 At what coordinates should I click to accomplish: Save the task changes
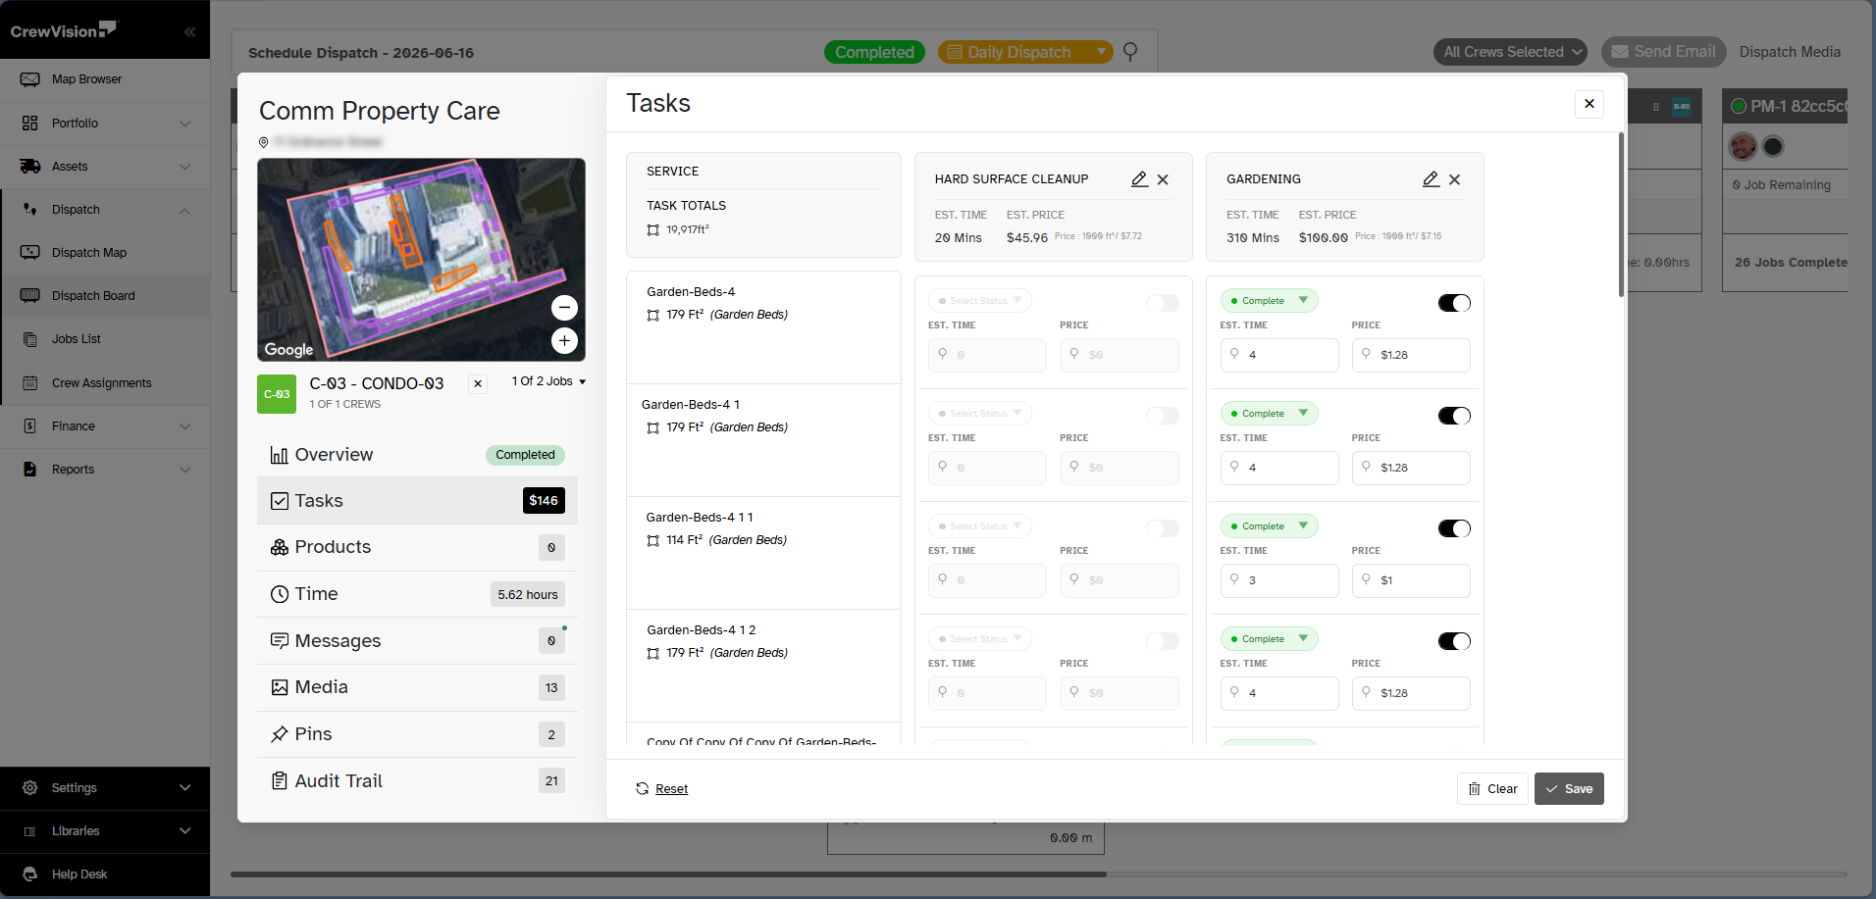pyautogui.click(x=1569, y=789)
